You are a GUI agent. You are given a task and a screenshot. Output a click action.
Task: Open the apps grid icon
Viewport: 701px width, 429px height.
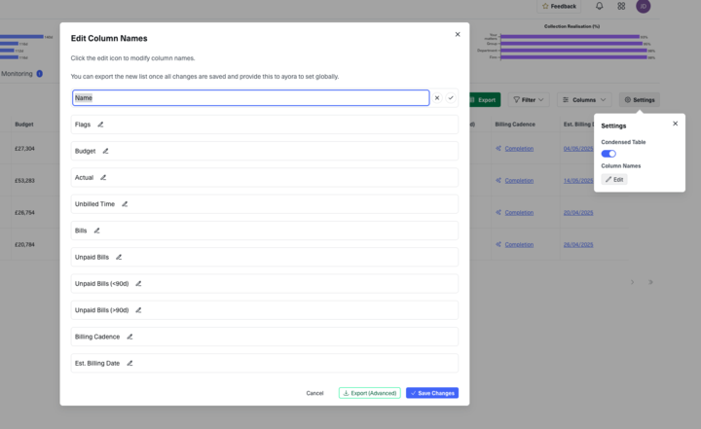pyautogui.click(x=621, y=6)
